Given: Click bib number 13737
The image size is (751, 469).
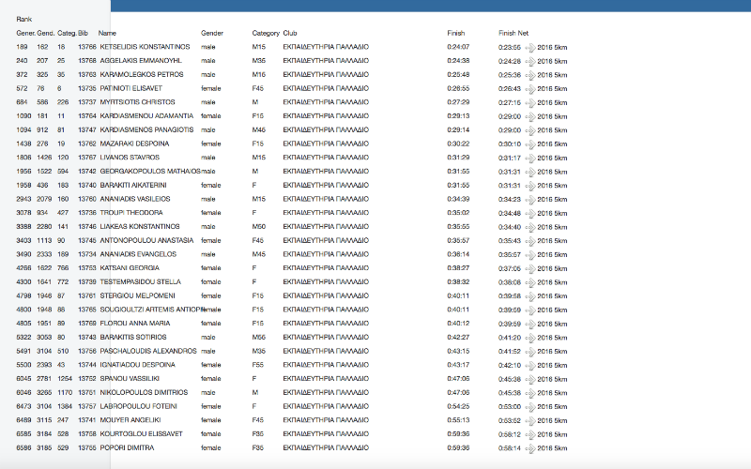Looking at the screenshot, I should point(87,102).
